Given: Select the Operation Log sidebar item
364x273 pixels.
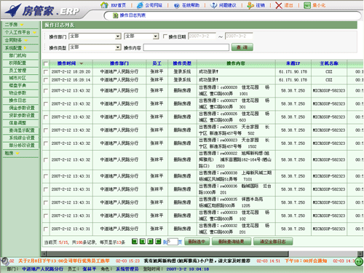Looking at the screenshot, I should click(17, 100).
